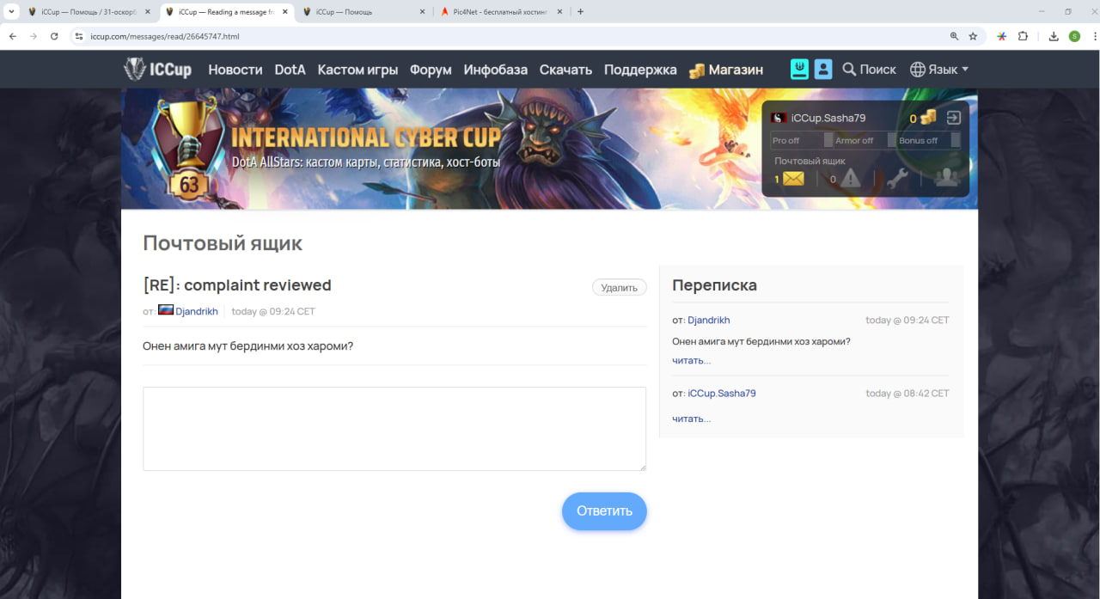This screenshot has width=1100, height=599.
Task: Switch to the 'iCCup — Помощь' tab
Action: [x=364, y=12]
